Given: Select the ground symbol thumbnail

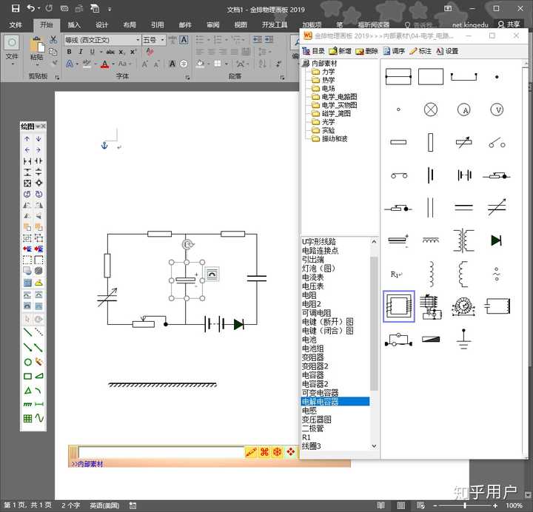Looking at the screenshot, I should (x=463, y=339).
